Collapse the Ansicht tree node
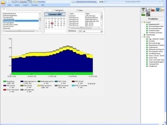The height and width of the screenshot is (125, 167). [142, 22]
